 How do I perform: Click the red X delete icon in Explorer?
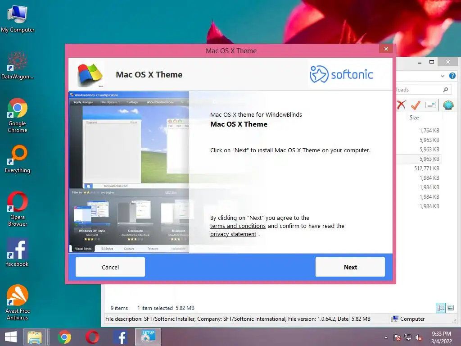point(401,105)
